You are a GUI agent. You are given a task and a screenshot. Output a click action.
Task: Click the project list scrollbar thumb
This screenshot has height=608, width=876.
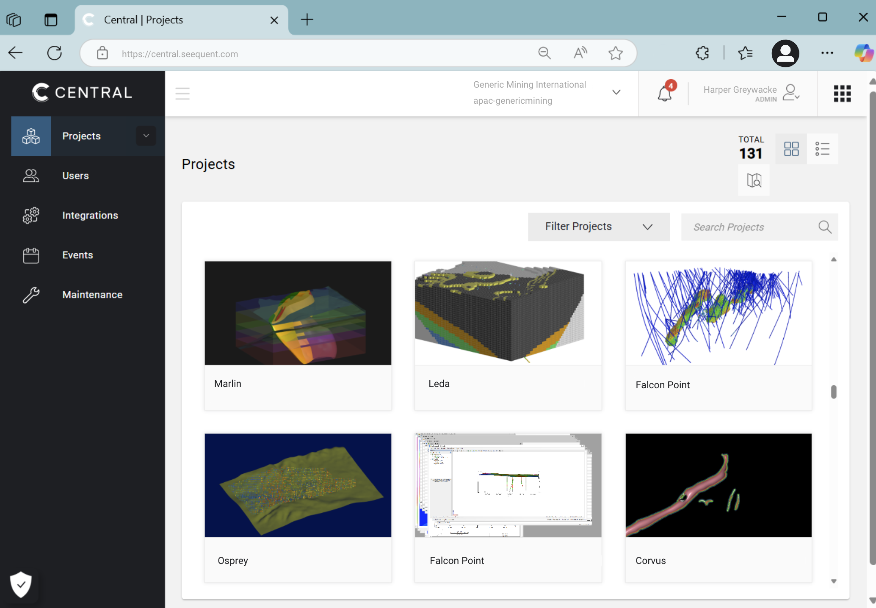[x=834, y=392]
